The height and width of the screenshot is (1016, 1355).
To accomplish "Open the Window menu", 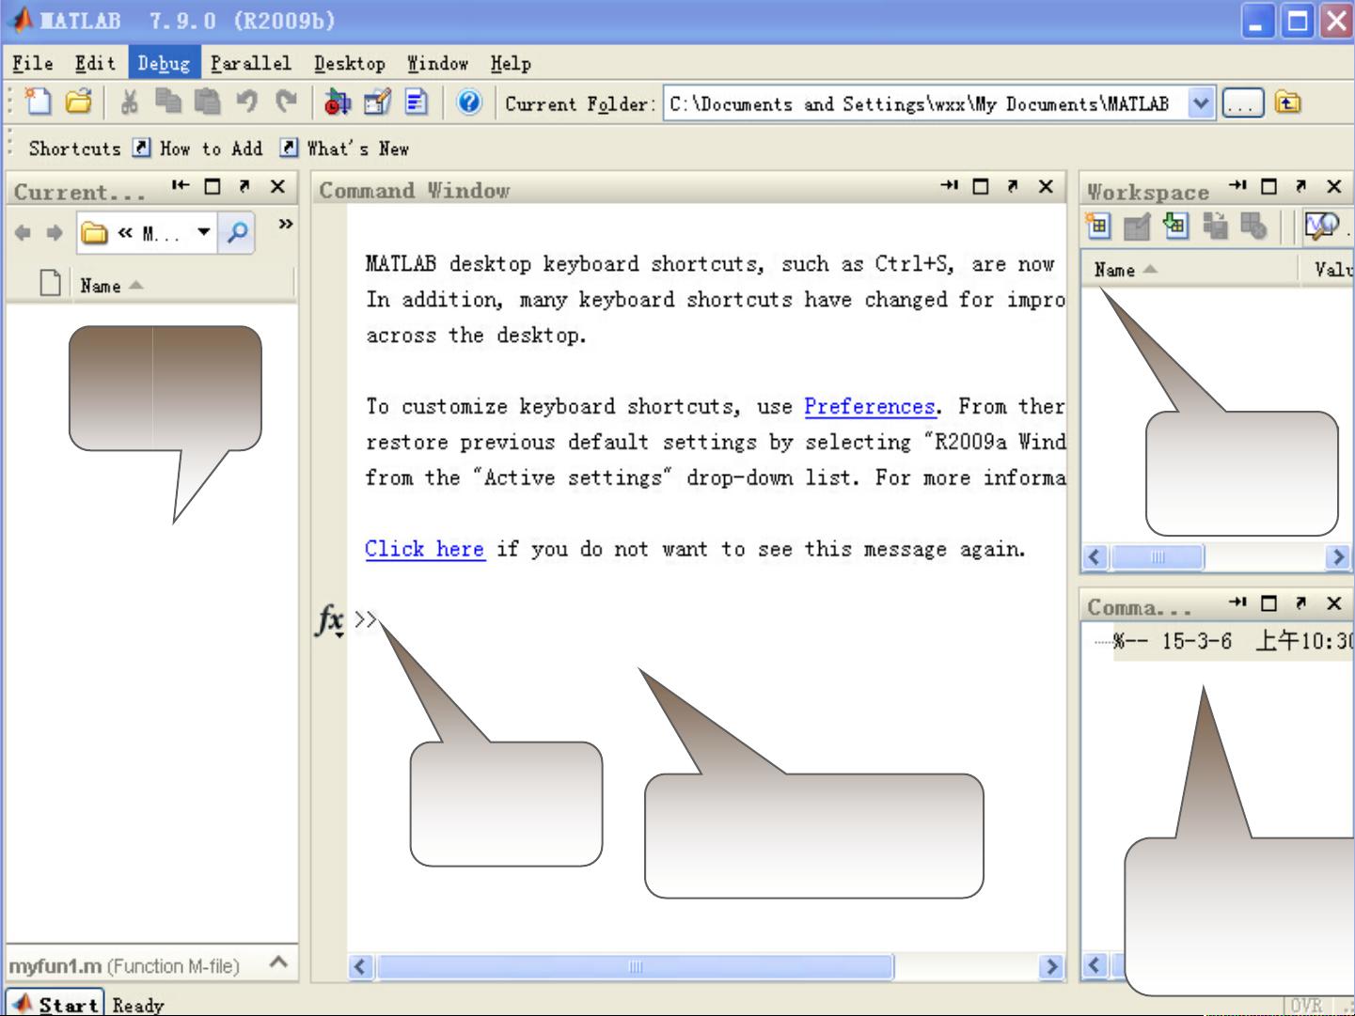I will 437,63.
